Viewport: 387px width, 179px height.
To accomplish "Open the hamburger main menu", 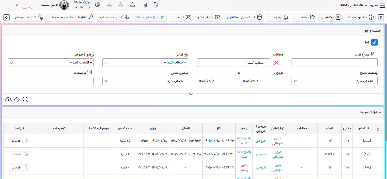I will tap(382, 5).
